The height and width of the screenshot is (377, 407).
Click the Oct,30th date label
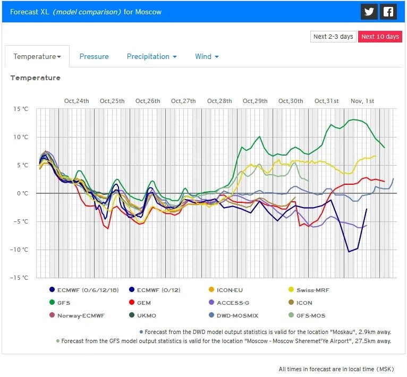click(x=291, y=101)
